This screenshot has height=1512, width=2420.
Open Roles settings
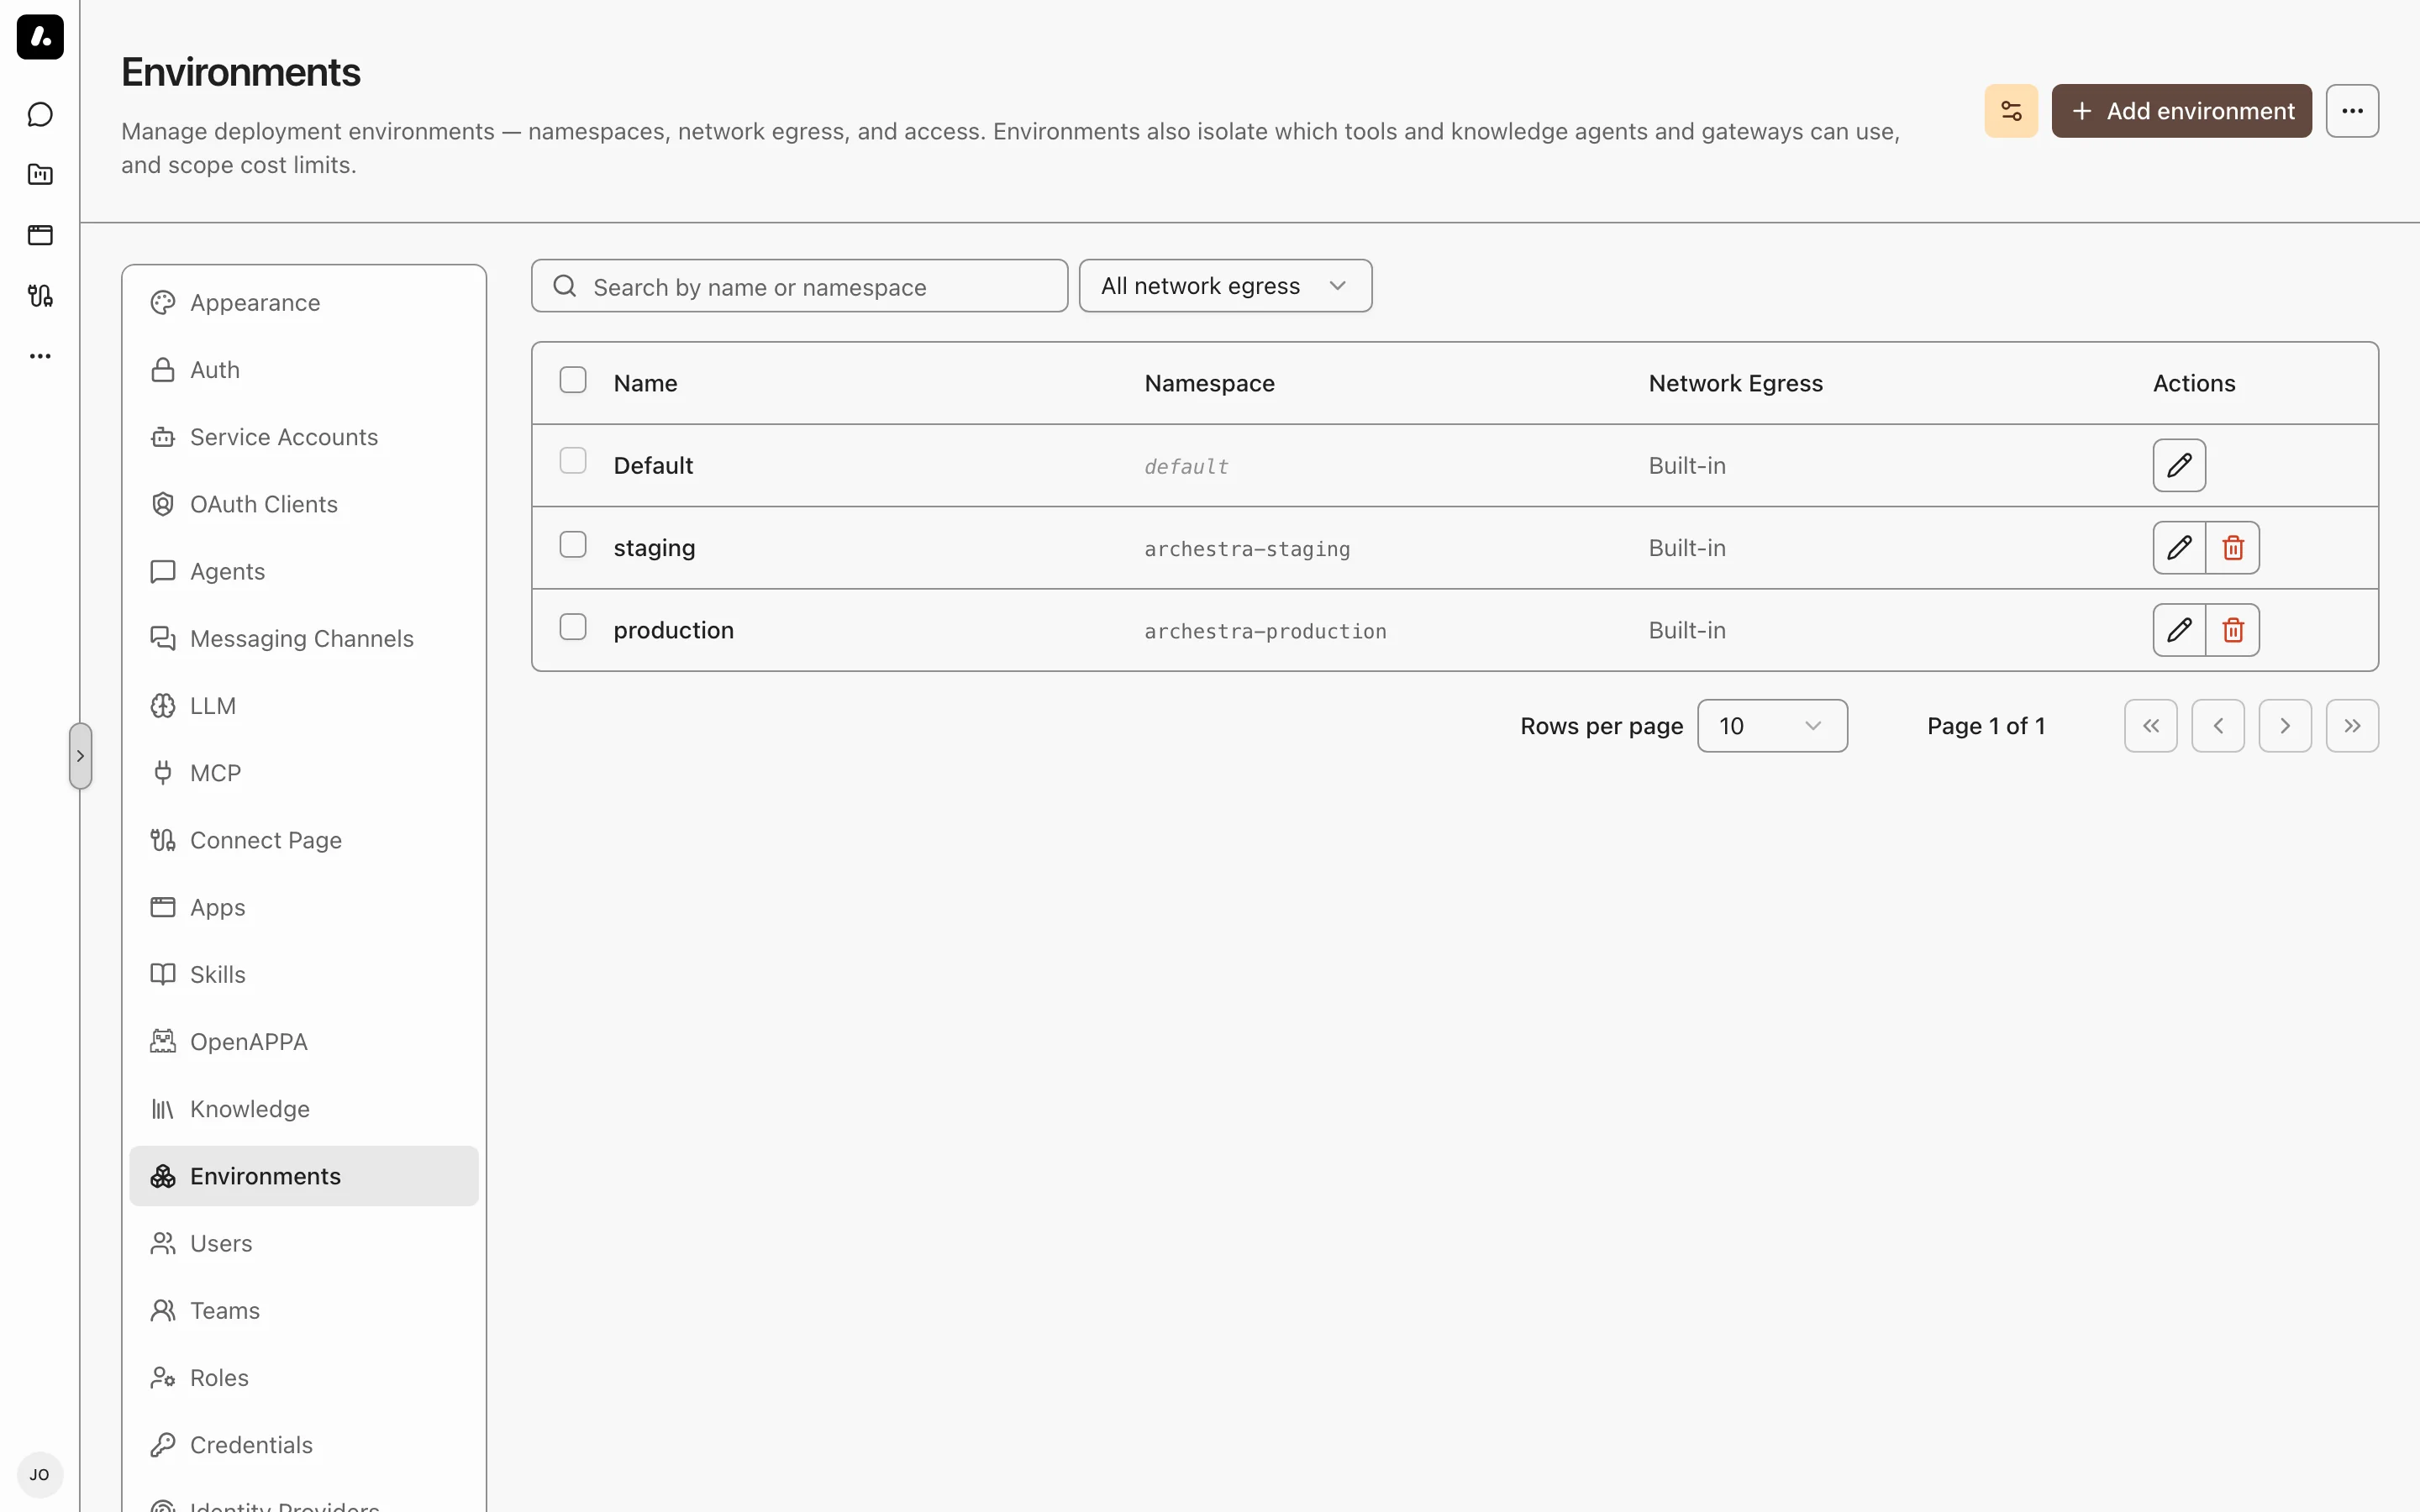tap(304, 1378)
